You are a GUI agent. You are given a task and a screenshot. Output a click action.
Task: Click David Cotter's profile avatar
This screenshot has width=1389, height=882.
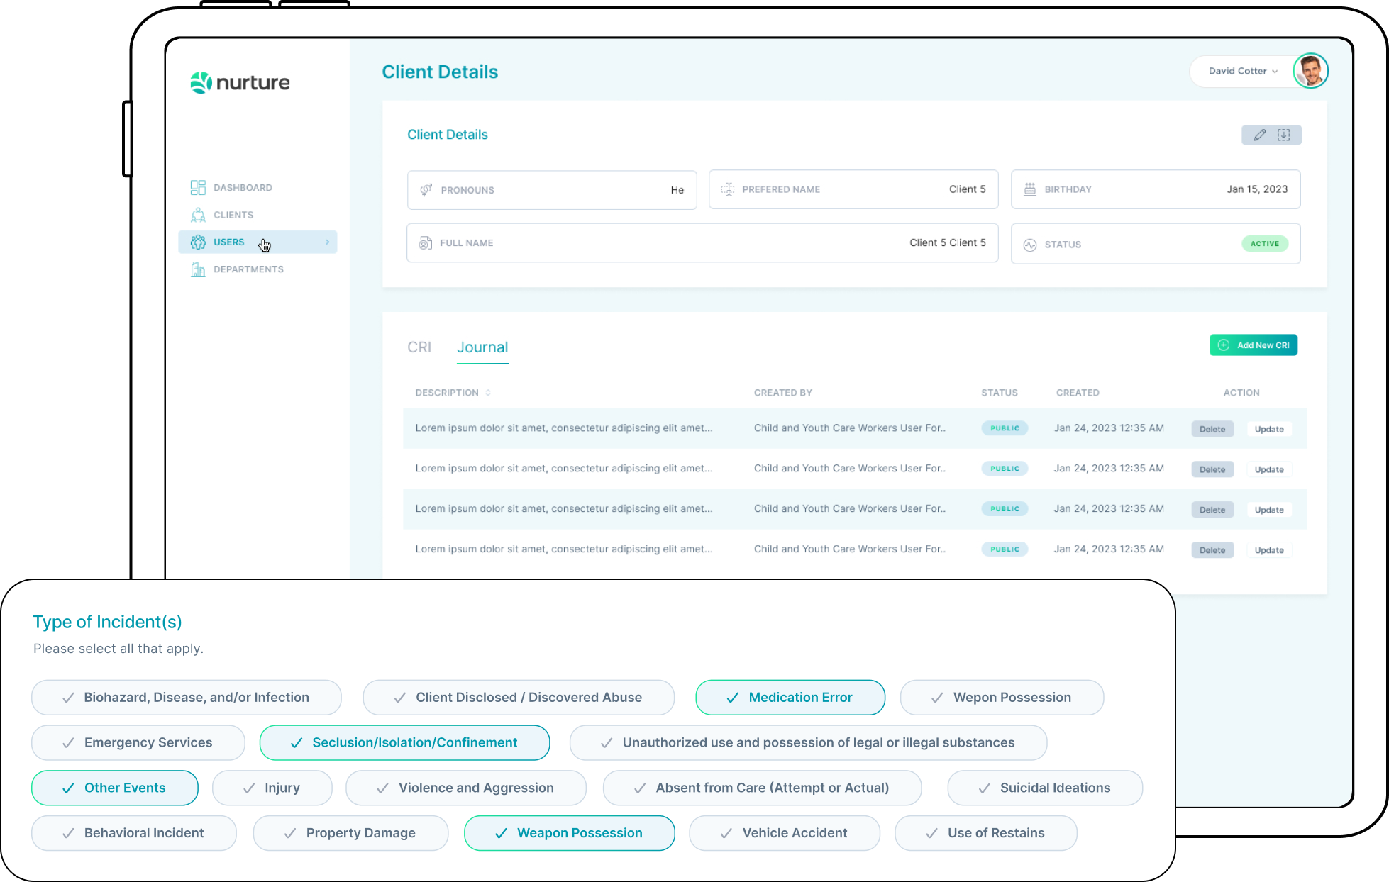coord(1310,71)
